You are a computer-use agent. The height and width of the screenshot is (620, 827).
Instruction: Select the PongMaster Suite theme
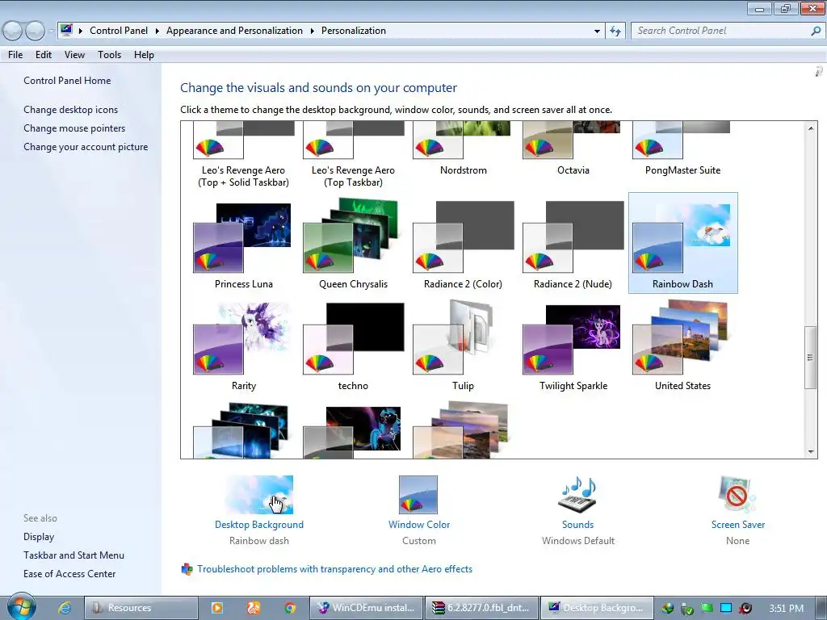[x=682, y=150]
